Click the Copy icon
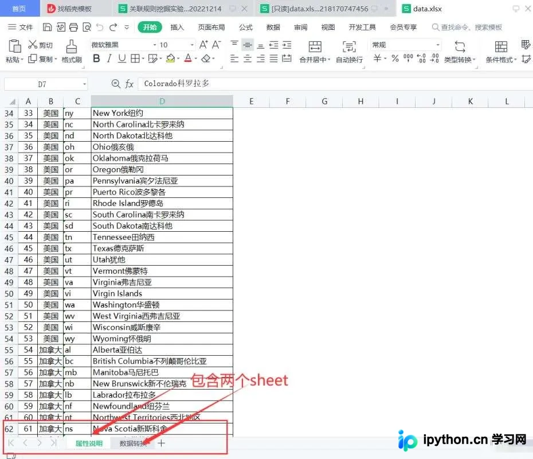The image size is (533, 459). coord(32,59)
